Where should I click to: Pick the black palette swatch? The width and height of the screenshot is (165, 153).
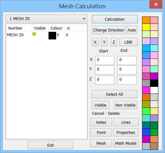(x=154, y=83)
